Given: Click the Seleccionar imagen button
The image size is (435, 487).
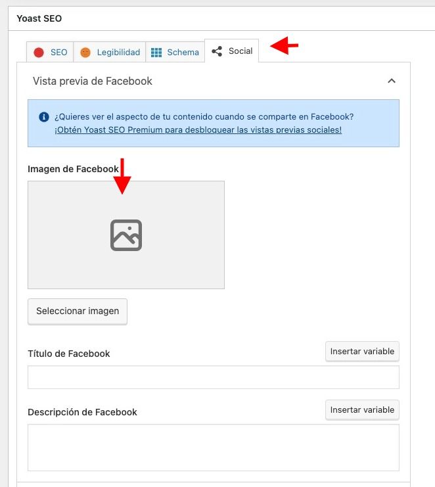Looking at the screenshot, I should (x=78, y=312).
